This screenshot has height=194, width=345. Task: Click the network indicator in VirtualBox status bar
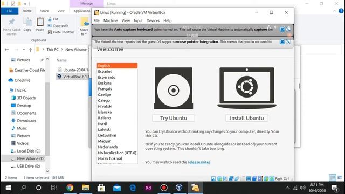[231, 178]
